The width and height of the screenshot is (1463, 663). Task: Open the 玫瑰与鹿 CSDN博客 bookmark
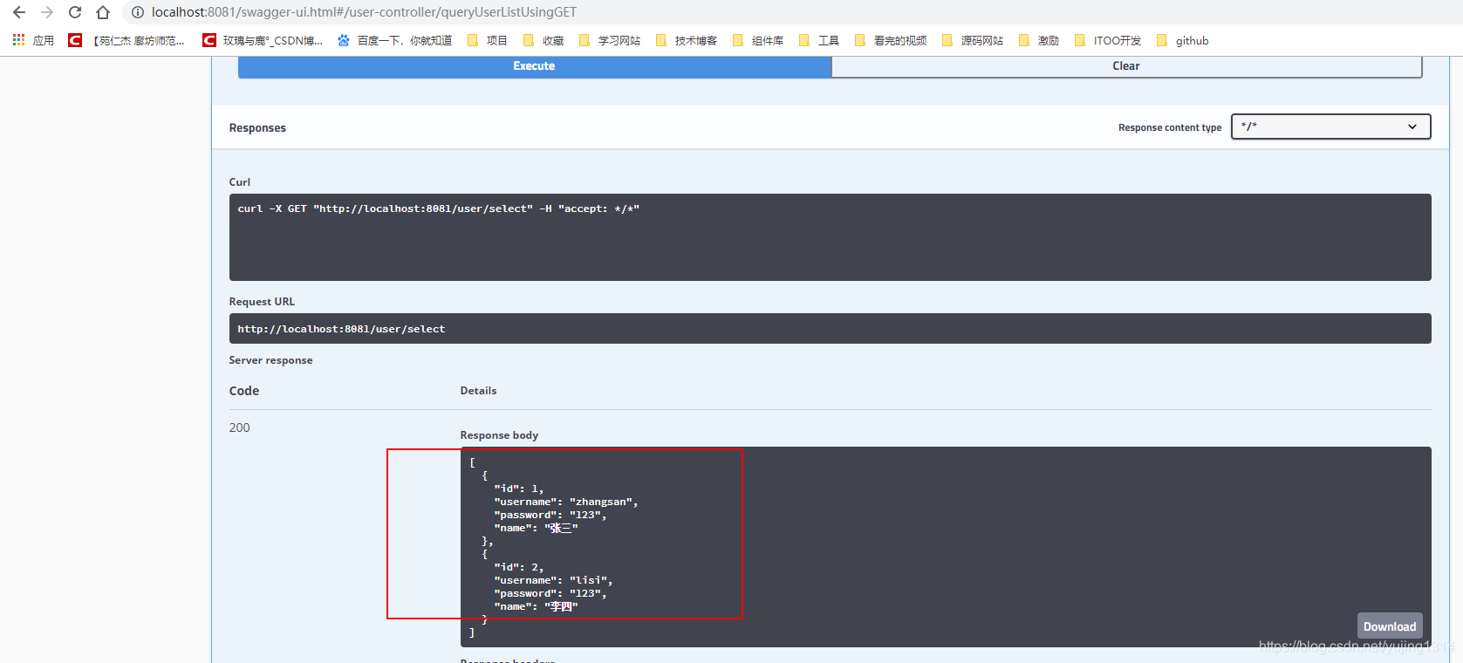(x=263, y=40)
